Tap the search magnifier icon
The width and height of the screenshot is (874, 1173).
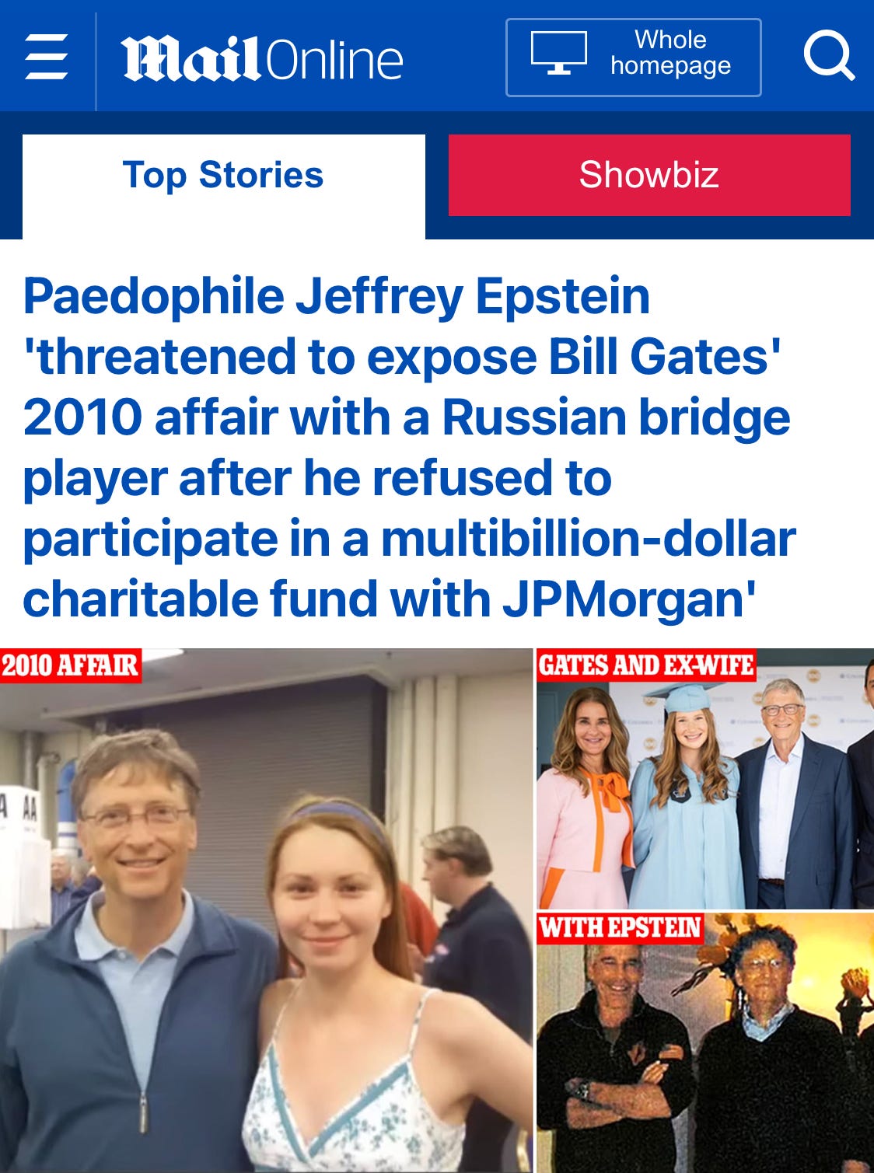[829, 56]
